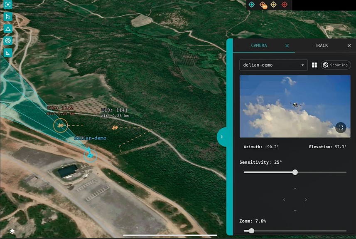
Task: Switch to grid view of cameras
Action: [314, 65]
